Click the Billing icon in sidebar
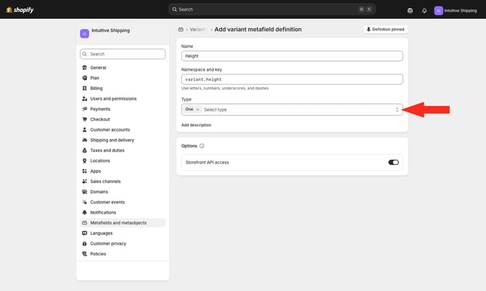 click(x=84, y=88)
